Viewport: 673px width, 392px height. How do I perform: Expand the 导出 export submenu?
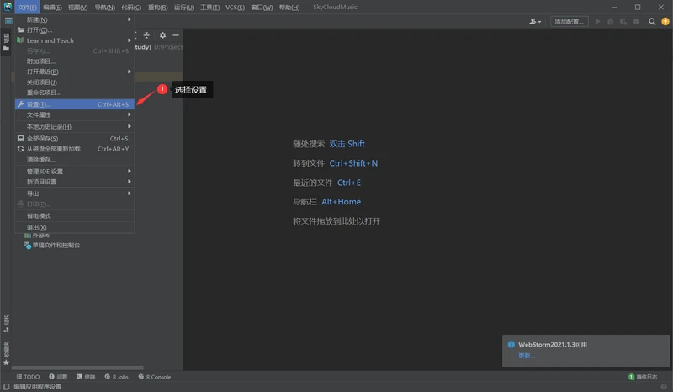pos(75,193)
